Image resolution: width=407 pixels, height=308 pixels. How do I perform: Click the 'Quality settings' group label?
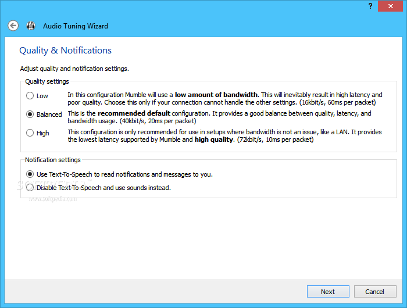pos(47,81)
